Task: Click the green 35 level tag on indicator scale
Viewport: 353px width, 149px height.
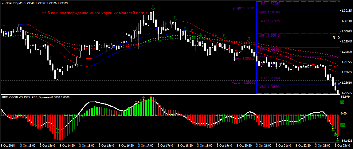Action: (x=342, y=102)
